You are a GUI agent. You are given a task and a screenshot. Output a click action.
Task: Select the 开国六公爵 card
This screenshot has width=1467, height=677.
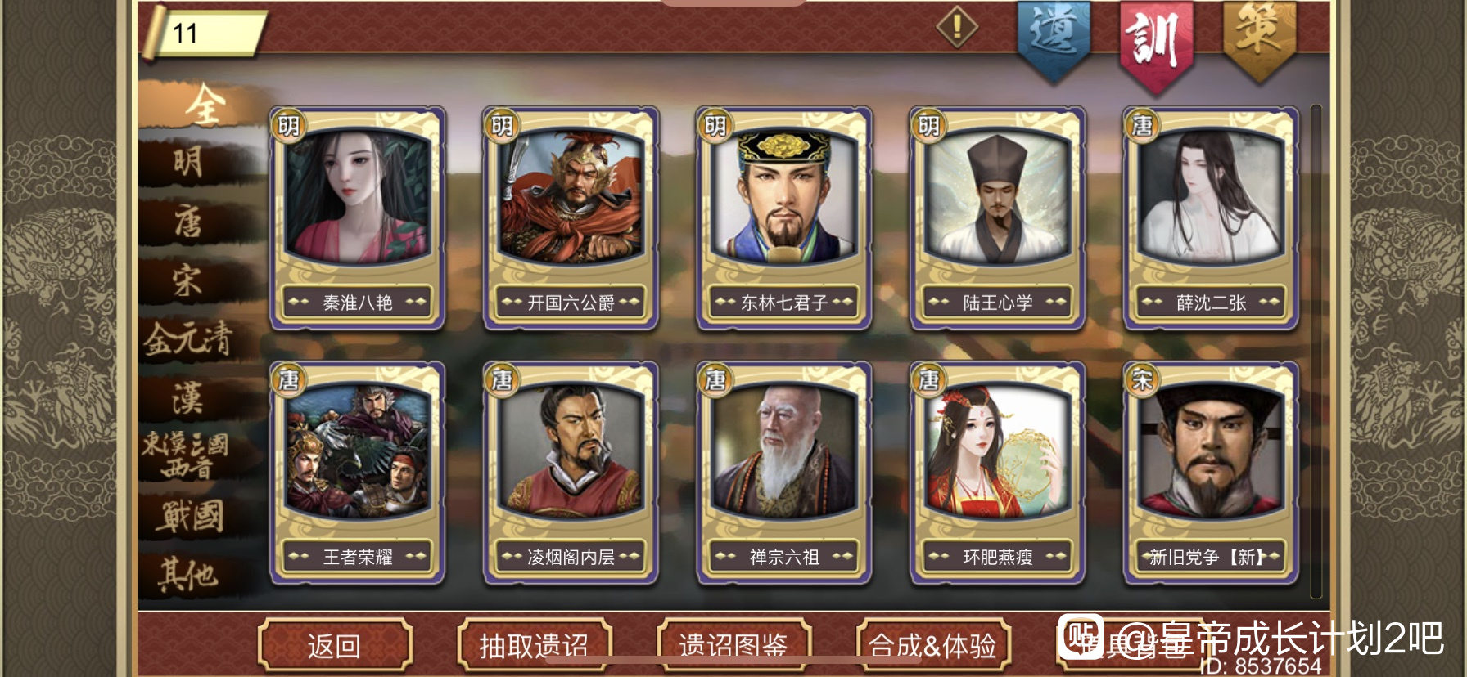(571, 218)
